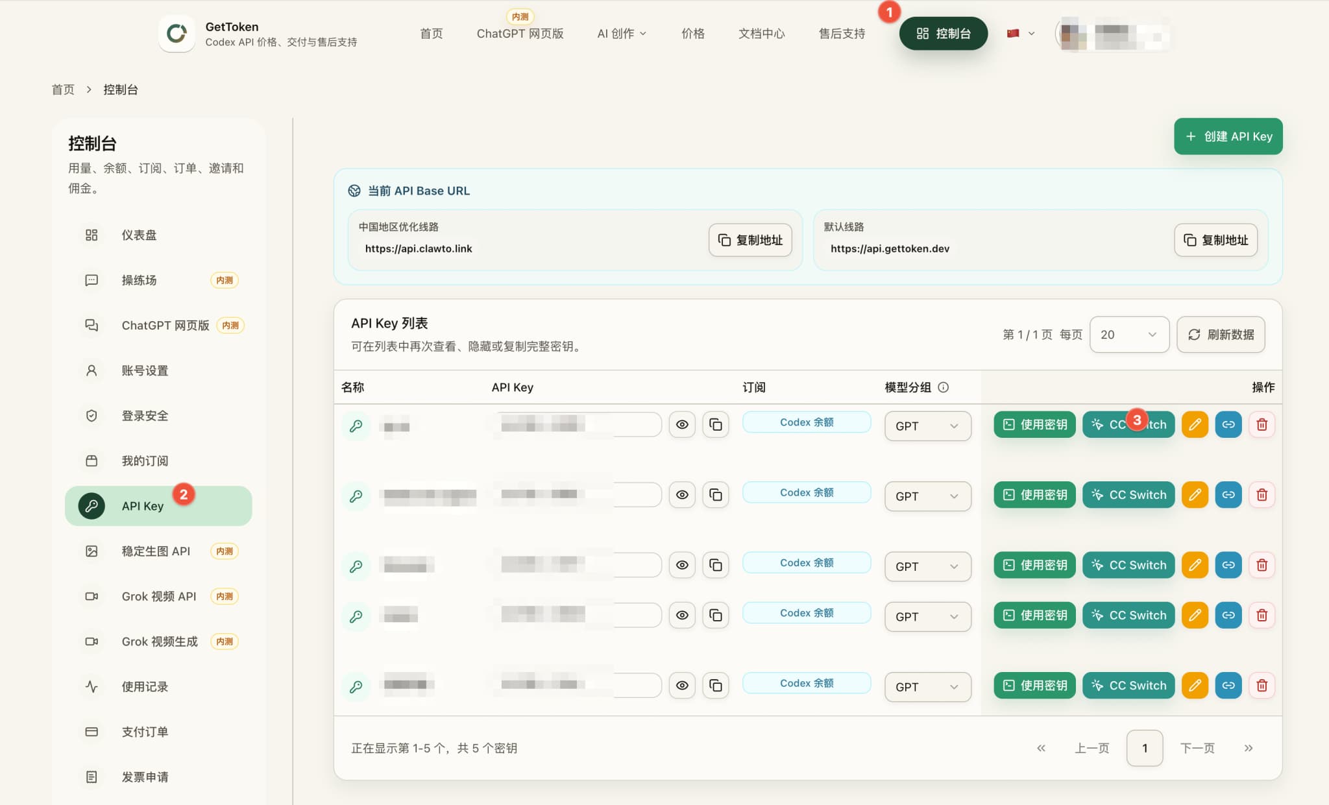Copy the third row's API key

(x=716, y=565)
